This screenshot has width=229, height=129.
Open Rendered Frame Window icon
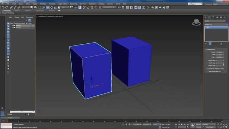(x=156, y=7)
